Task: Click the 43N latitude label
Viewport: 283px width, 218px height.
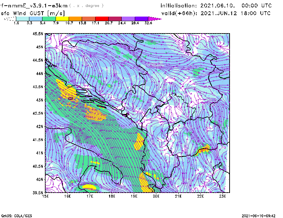Action: (x=40, y=100)
